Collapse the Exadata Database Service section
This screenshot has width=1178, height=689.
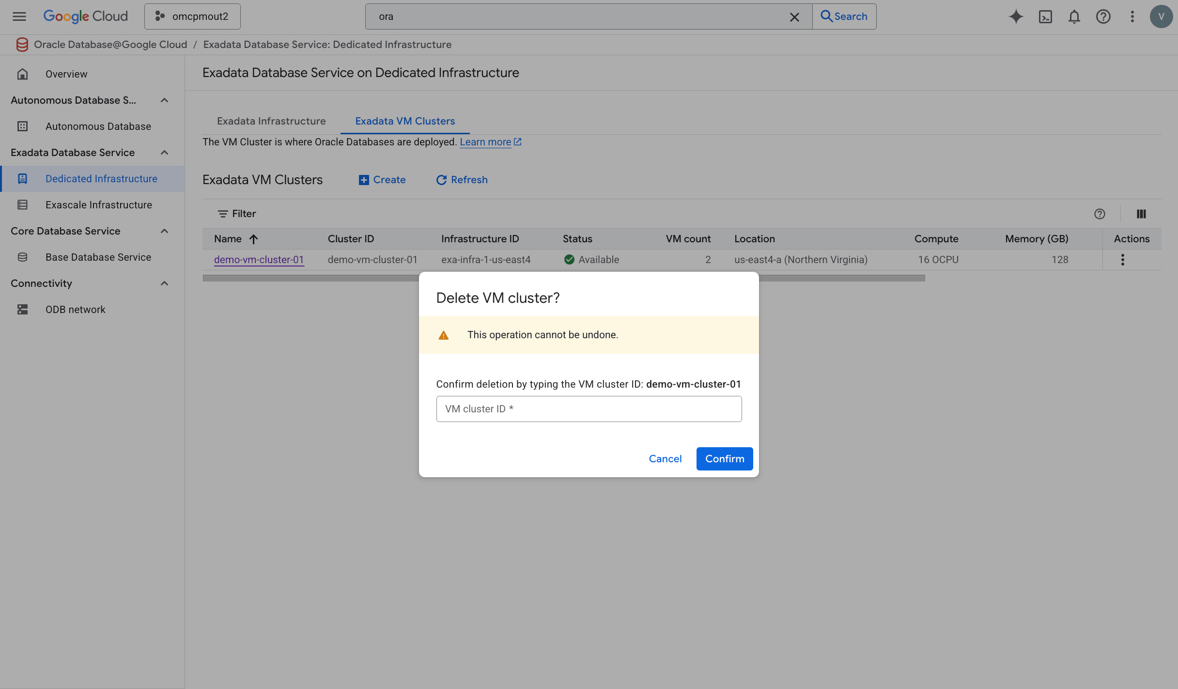164,153
